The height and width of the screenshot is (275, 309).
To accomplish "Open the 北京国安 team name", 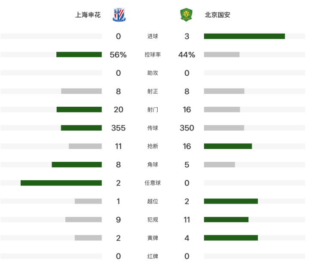I will tap(217, 15).
